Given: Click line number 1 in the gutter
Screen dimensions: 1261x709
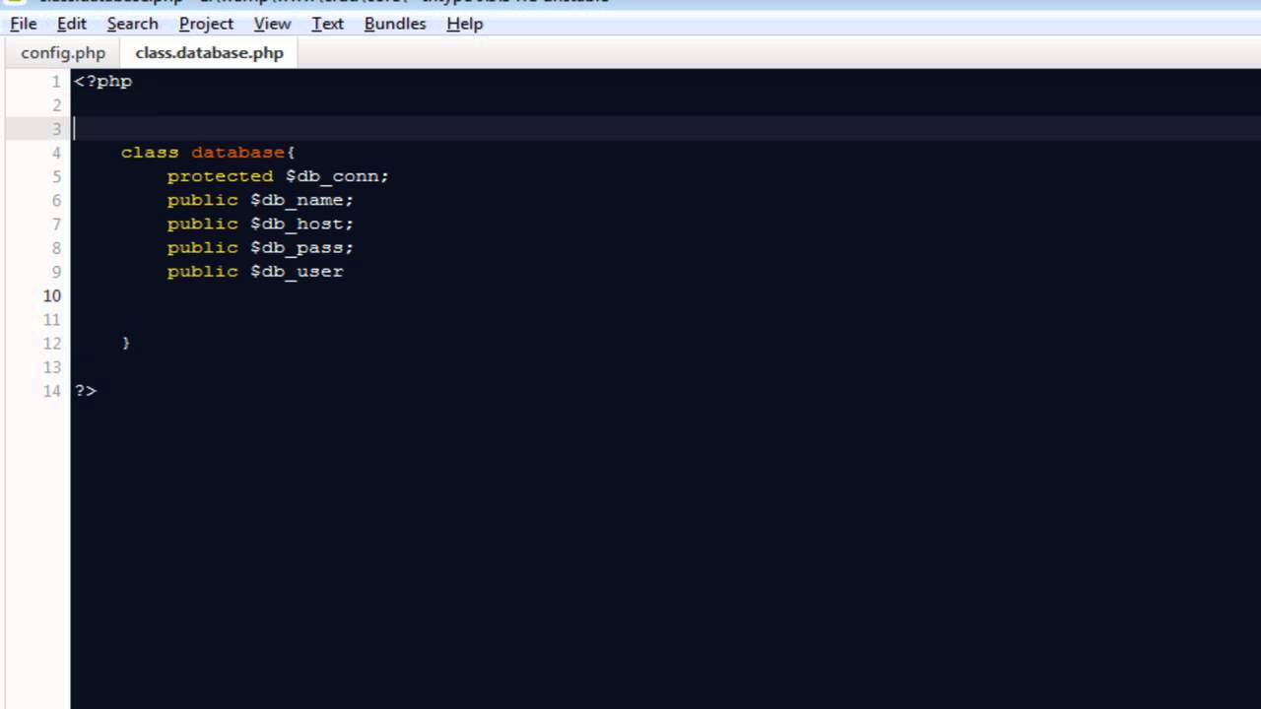Looking at the screenshot, I should [56, 82].
